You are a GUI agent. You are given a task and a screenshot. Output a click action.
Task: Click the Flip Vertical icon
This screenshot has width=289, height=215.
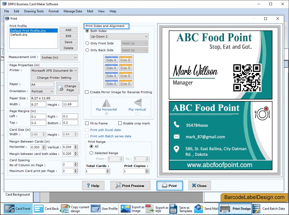(x=137, y=102)
